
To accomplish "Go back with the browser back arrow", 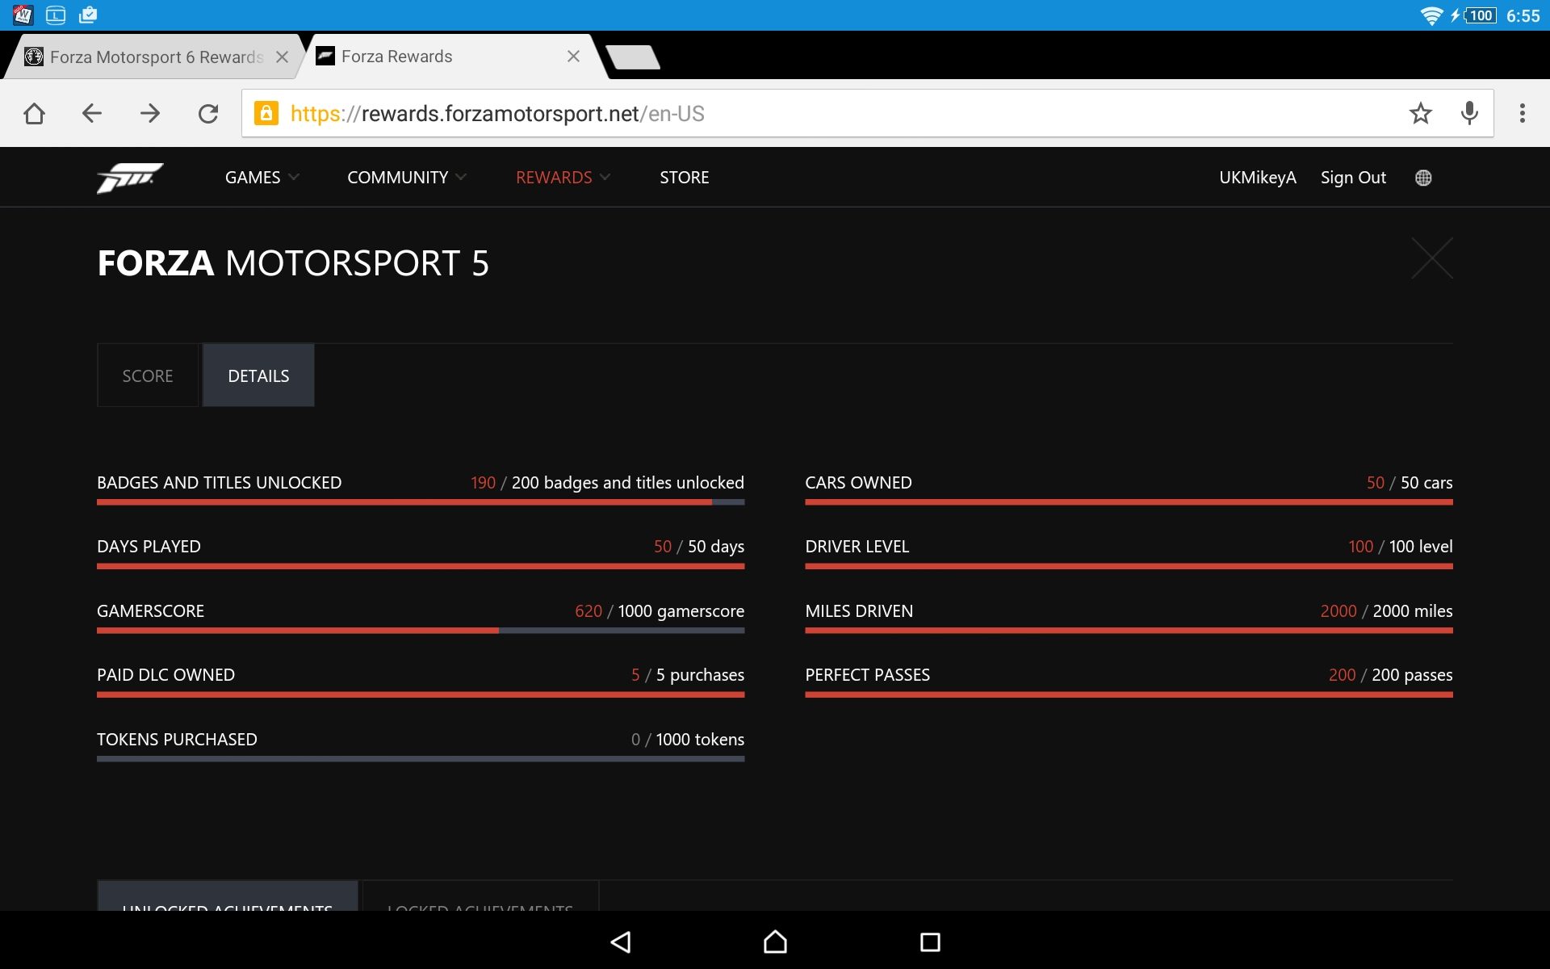I will (x=92, y=114).
